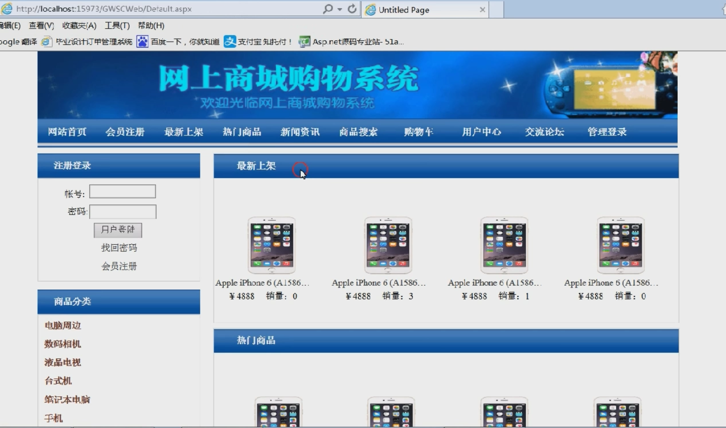
Task: Select the 台式机 category
Action: (58, 381)
